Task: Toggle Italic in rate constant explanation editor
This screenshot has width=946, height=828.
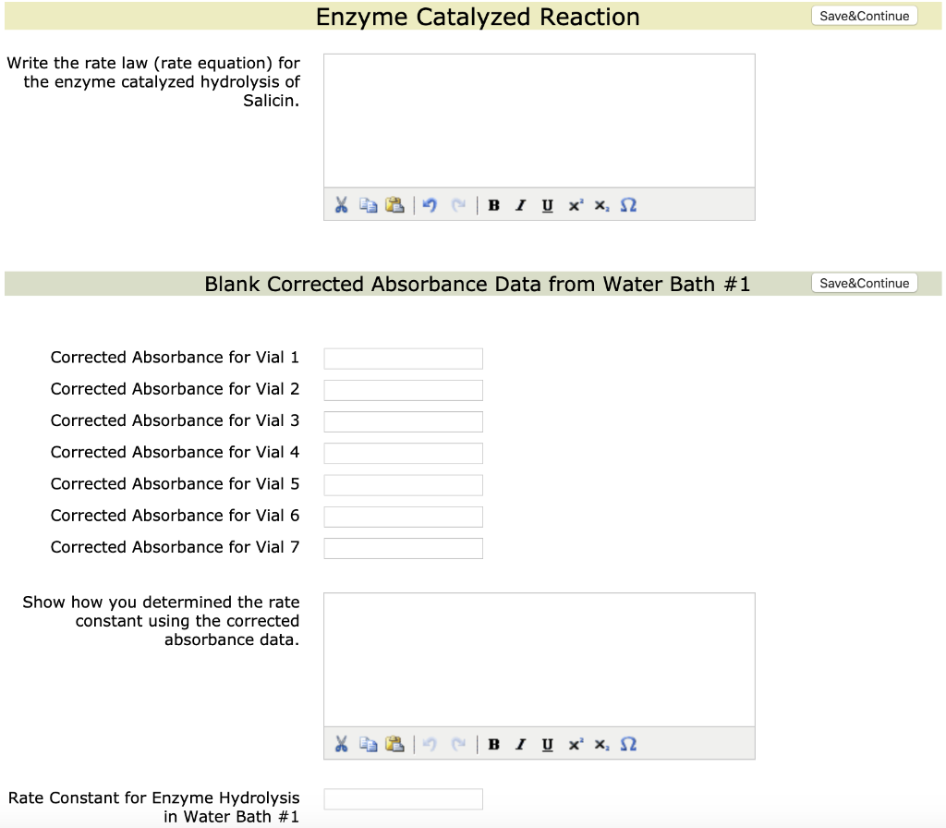Action: (x=521, y=744)
